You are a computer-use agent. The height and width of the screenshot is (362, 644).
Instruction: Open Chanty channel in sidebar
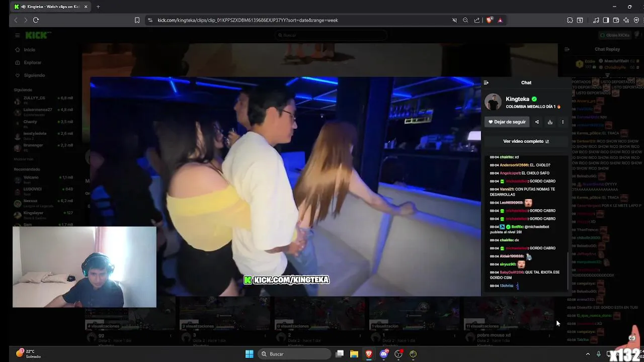pos(44,123)
